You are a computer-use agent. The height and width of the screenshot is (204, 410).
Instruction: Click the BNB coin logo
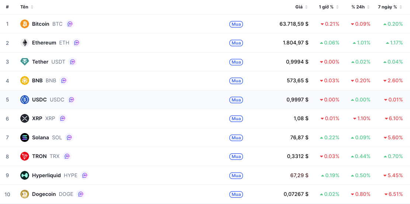[x=25, y=80]
